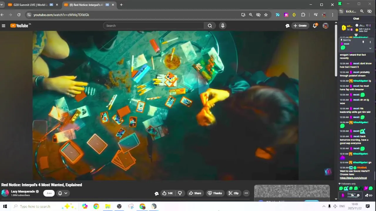The height and width of the screenshot is (211, 376).
Task: Open more actions ellipsis under video
Action: pyautogui.click(x=246, y=193)
